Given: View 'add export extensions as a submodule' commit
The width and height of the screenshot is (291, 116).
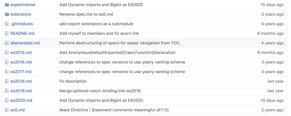Looking at the screenshot, I should [96, 24].
